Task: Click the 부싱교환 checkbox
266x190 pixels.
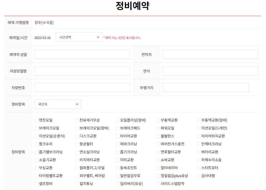Action: coord(36,168)
